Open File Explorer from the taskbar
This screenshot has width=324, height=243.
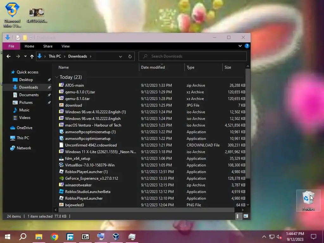tap(39, 237)
